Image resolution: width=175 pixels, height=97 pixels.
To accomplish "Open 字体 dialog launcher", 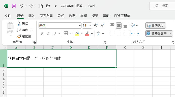I will coord(105,42).
